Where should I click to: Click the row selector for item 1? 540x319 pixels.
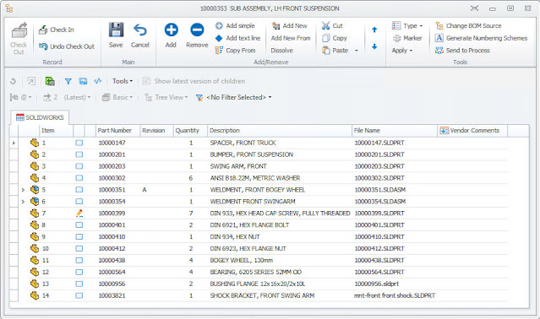coord(14,143)
